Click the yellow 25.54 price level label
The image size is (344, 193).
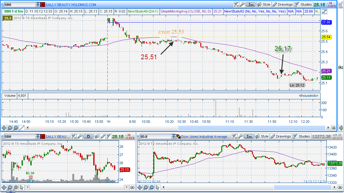pyautogui.click(x=326, y=37)
